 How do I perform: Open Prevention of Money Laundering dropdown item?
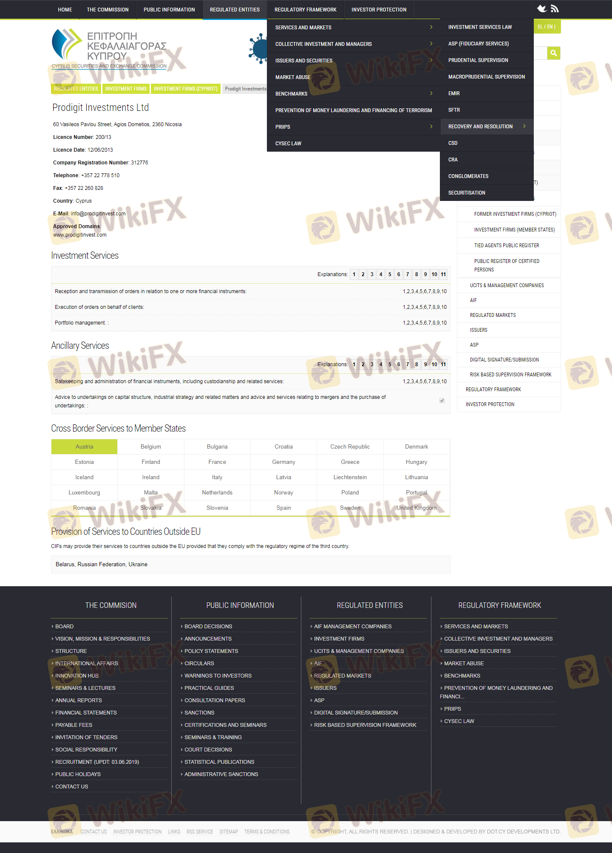(353, 110)
